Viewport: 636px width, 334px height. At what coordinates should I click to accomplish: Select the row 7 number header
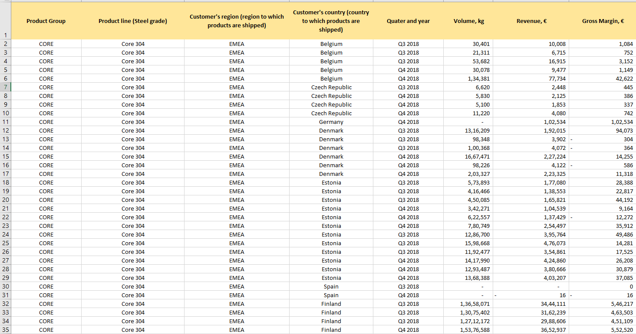click(5, 87)
